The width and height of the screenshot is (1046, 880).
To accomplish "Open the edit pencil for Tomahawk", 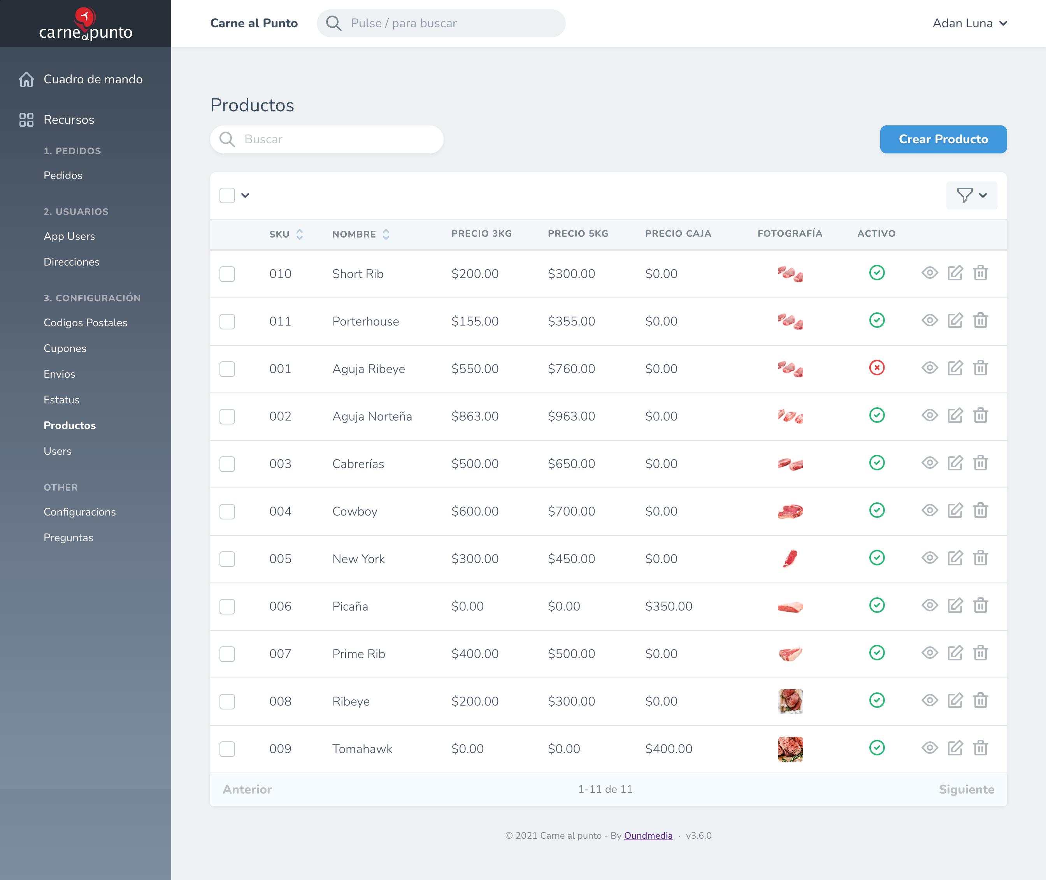I will (x=955, y=748).
